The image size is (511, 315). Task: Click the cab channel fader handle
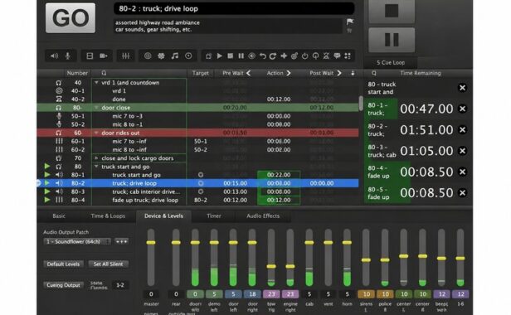coord(309,242)
